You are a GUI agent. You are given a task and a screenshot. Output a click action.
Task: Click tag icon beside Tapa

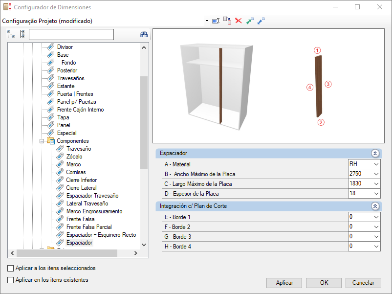(x=51, y=117)
